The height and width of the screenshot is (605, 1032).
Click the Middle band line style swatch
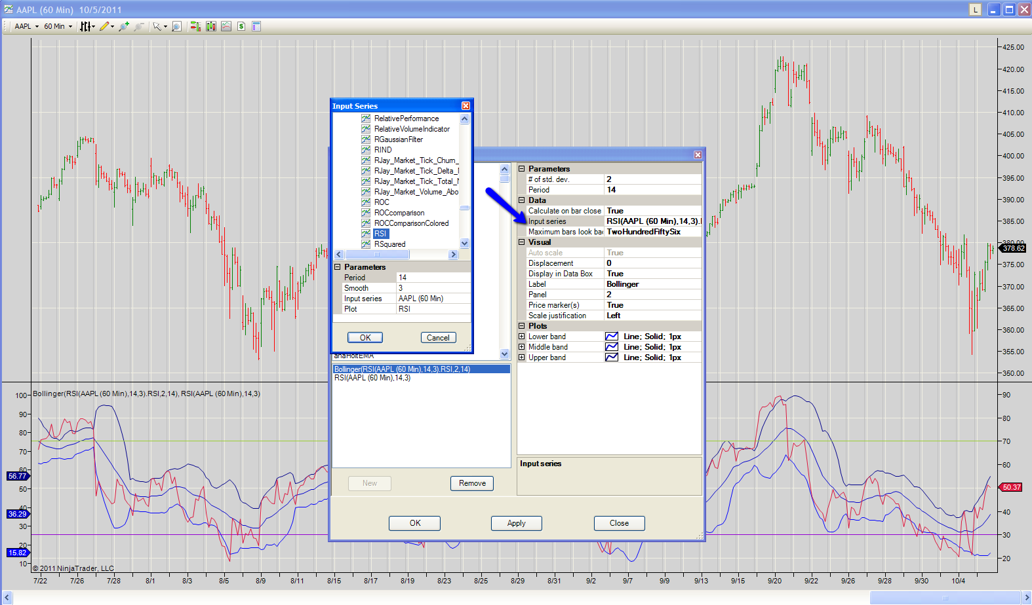click(612, 347)
